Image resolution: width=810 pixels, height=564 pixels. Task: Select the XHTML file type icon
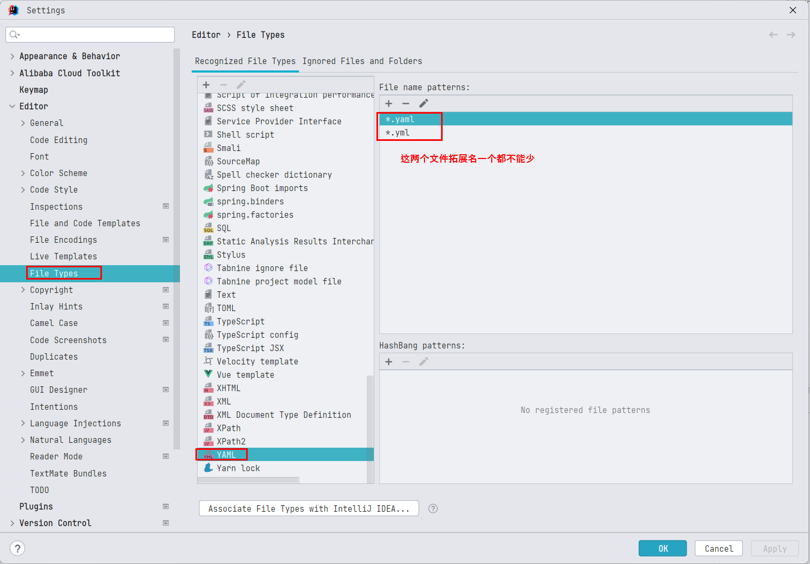pos(208,388)
